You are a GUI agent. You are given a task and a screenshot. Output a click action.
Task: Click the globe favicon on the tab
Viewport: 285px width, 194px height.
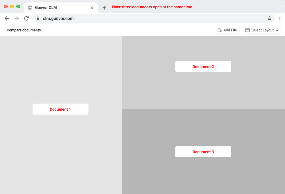[30, 8]
